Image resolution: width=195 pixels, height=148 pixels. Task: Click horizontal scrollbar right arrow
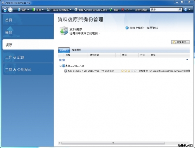[188, 143]
